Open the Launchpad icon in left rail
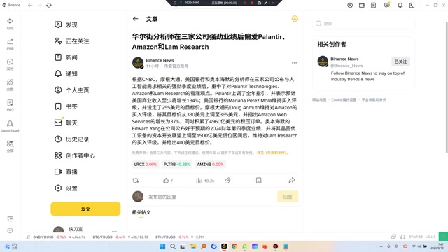448x252 pixels. tap(10, 126)
